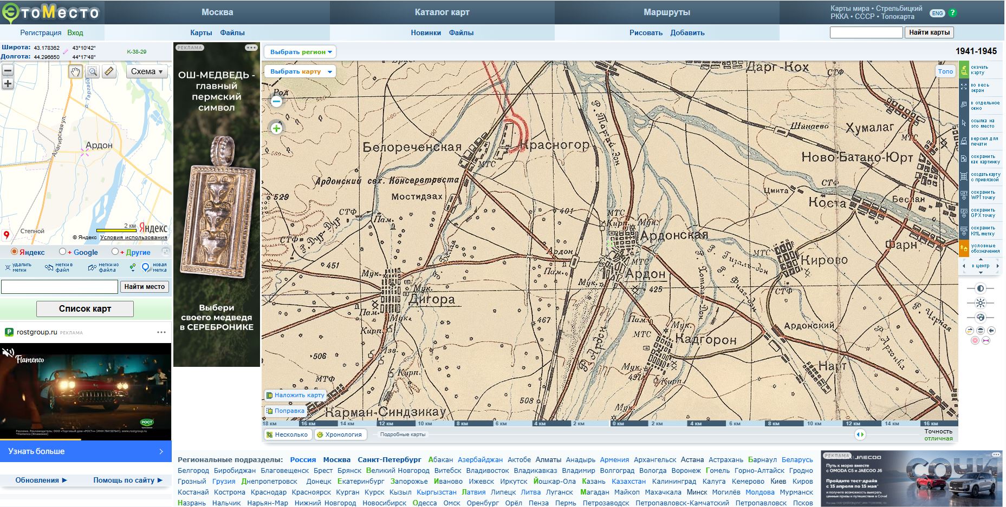This screenshot has height=507, width=1006.
Task: Click the map search input field at top right
Action: click(x=866, y=32)
